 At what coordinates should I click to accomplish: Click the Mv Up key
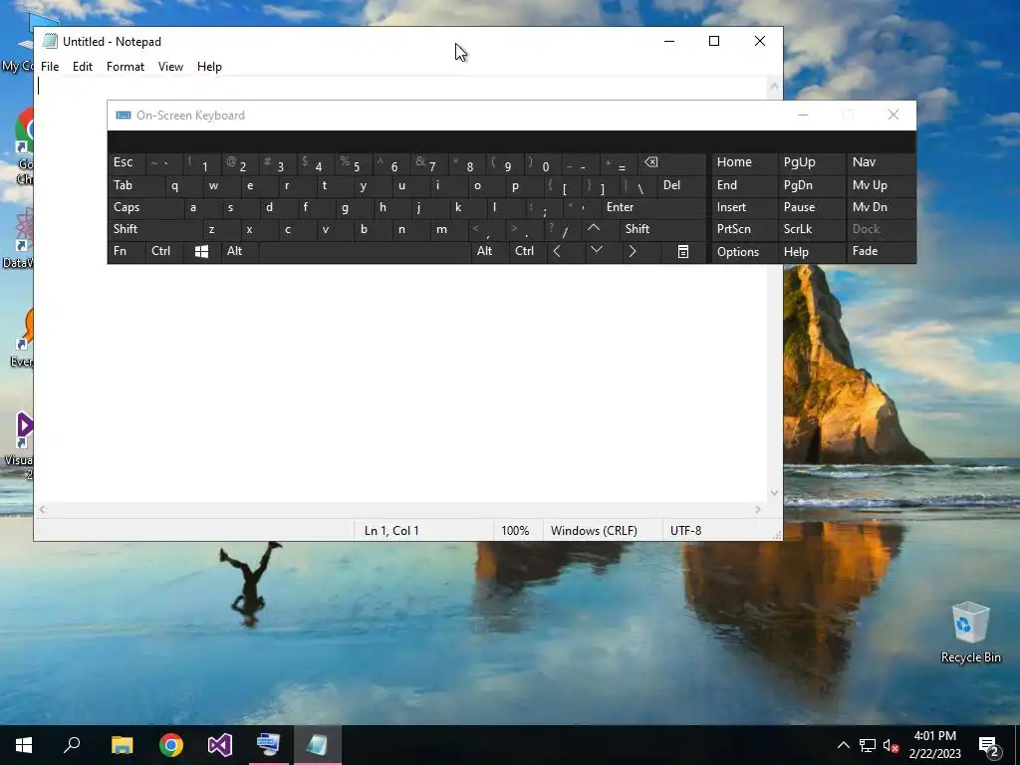(881, 185)
